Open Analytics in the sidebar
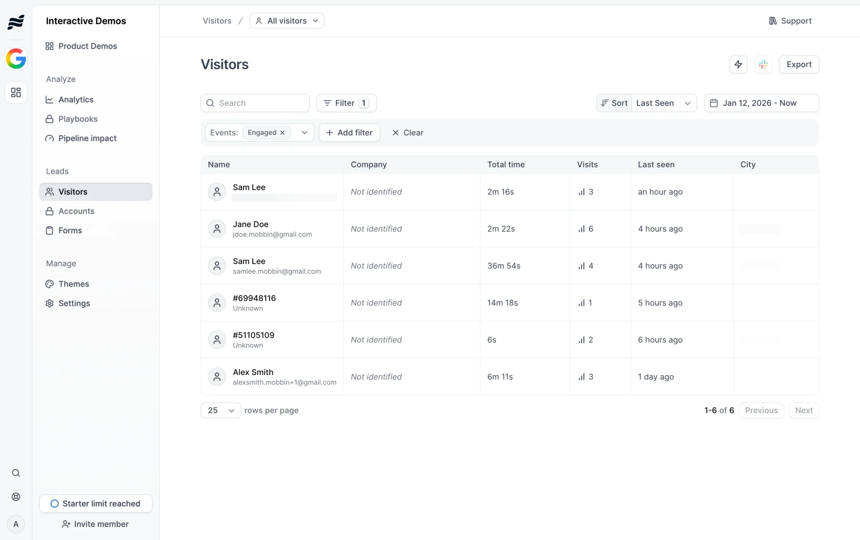Screen dimensions: 860x540 coord(76,99)
